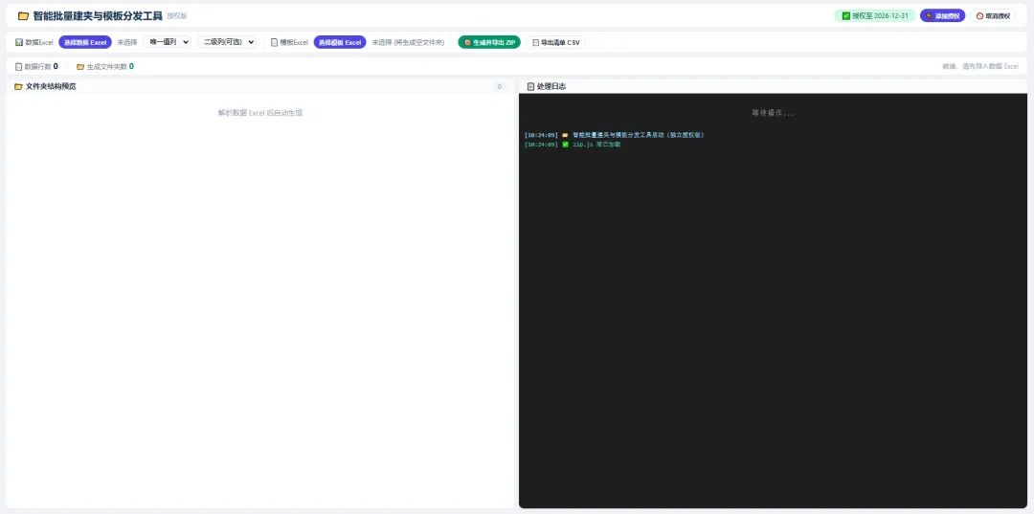Viewport: 1034px width, 514px height.
Task: Open the 二级列(可选) dropdown
Action: (227, 42)
